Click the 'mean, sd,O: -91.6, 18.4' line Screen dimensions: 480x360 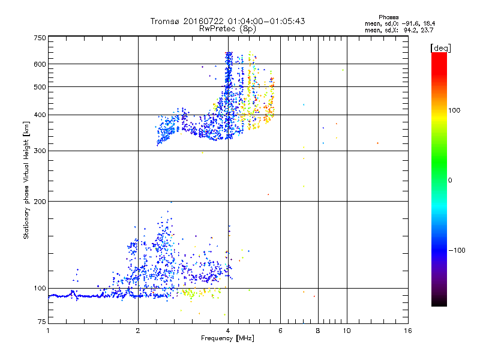(x=400, y=23)
